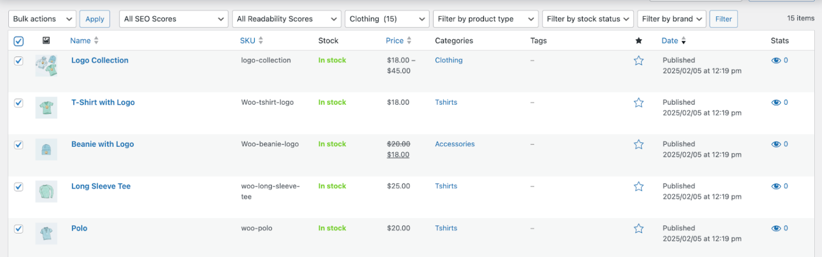Click the Accessories category link
This screenshot has height=257, width=822.
pyautogui.click(x=454, y=144)
